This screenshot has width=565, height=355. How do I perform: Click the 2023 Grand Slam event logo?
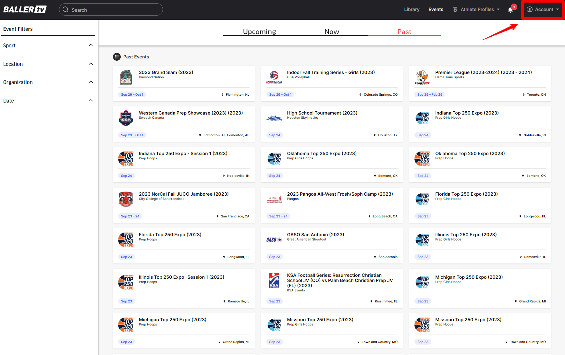point(126,78)
